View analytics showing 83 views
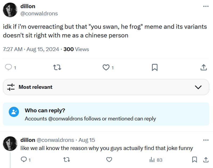The width and height of the screenshot is (213, 168). pos(156,160)
